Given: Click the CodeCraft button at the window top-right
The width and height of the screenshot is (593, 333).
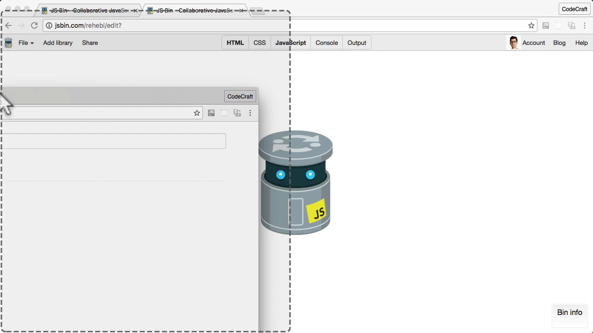Looking at the screenshot, I should point(574,9).
